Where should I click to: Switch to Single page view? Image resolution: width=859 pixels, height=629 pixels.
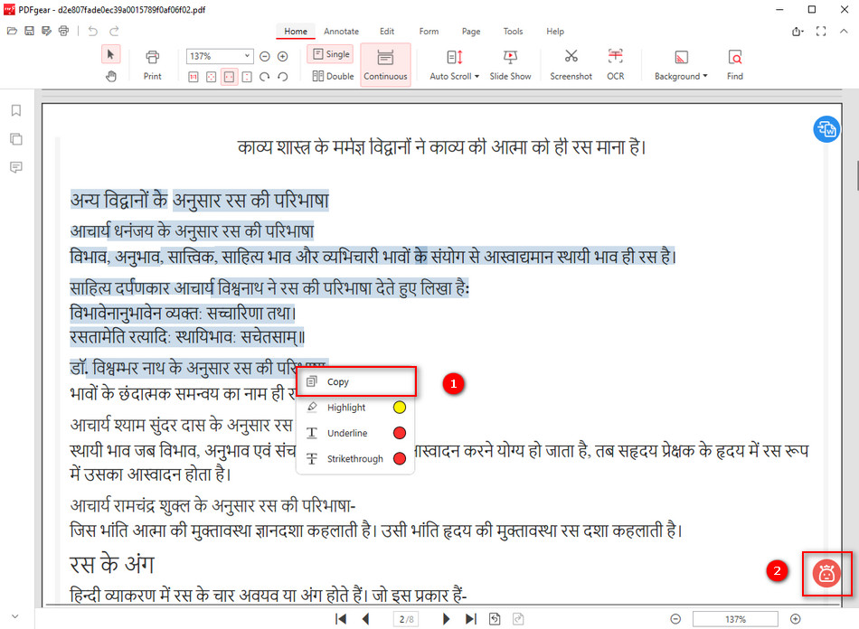[x=331, y=54]
